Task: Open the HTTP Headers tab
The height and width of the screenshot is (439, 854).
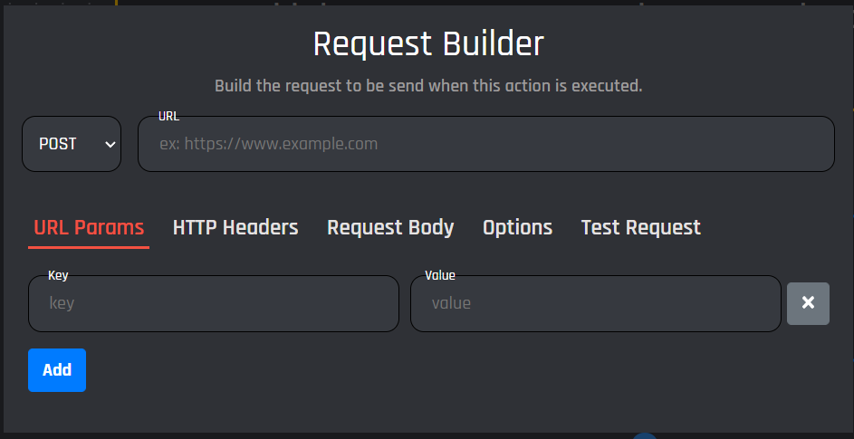Action: point(235,227)
